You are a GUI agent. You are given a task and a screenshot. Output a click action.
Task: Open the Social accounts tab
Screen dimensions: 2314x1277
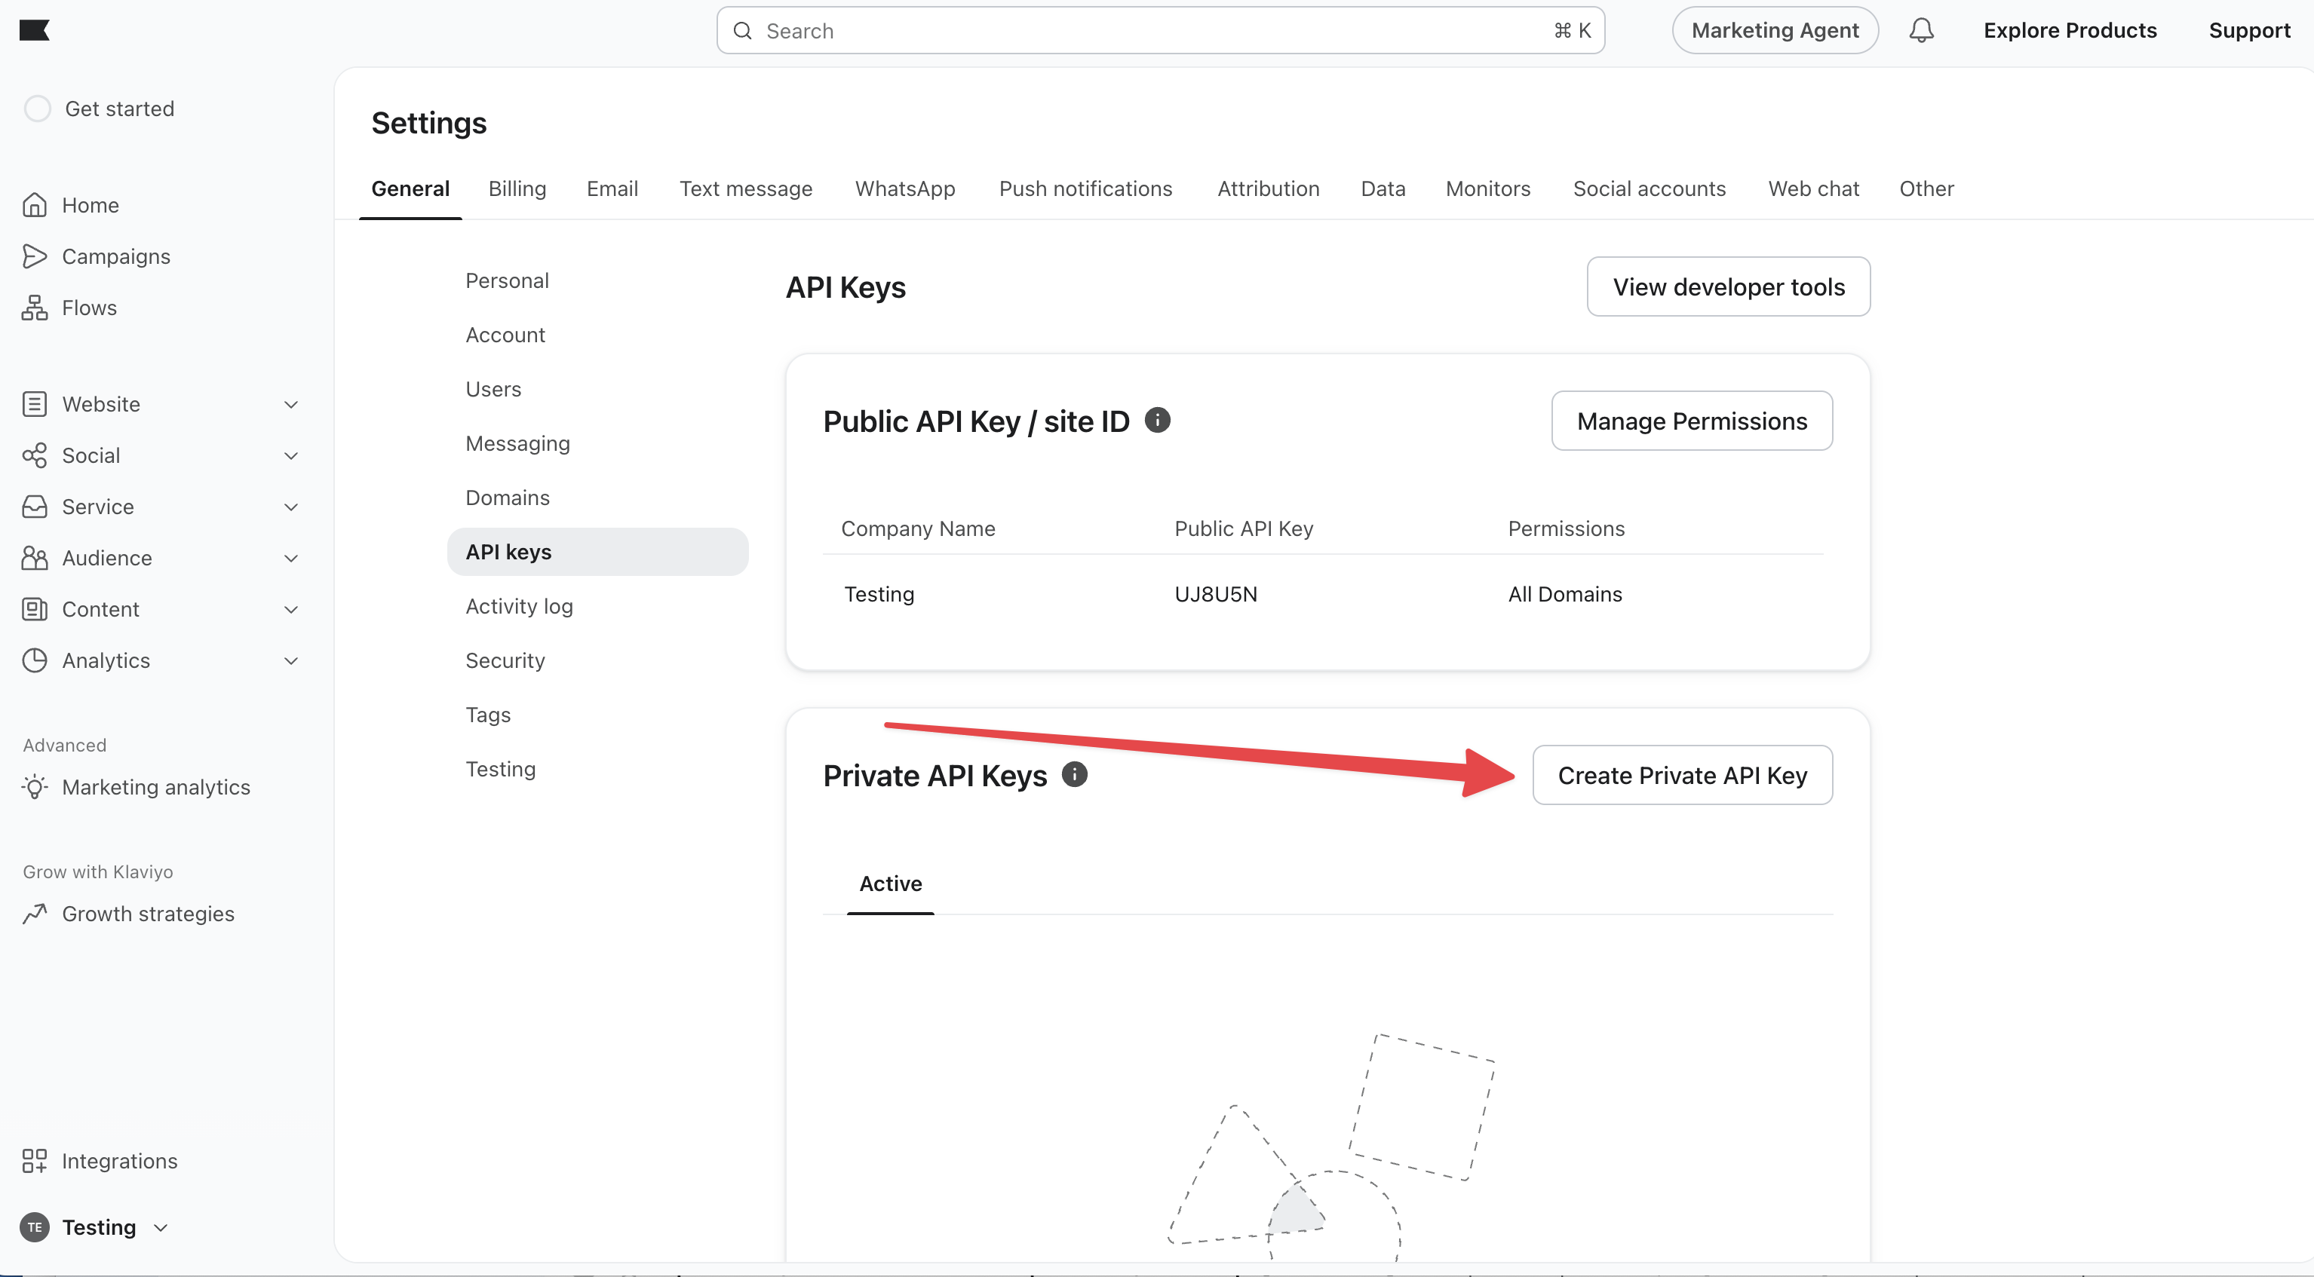point(1650,188)
